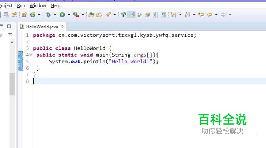Open the left panel View Menu triangle
The height and width of the screenshot is (148, 266).
10,35
